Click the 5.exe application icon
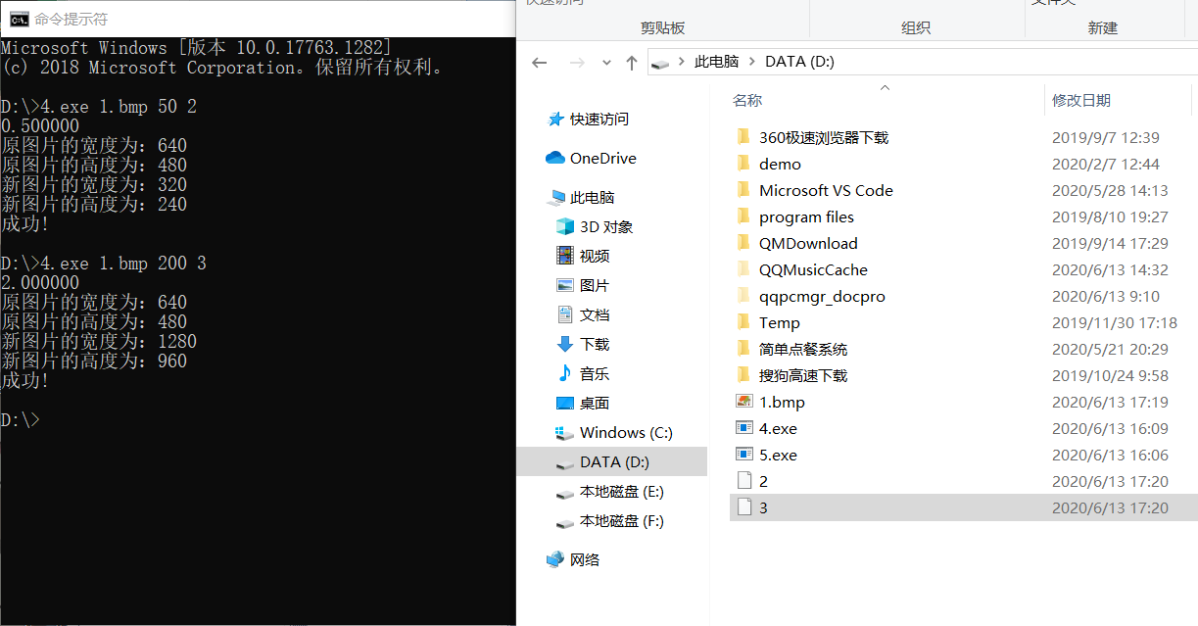 coord(743,455)
